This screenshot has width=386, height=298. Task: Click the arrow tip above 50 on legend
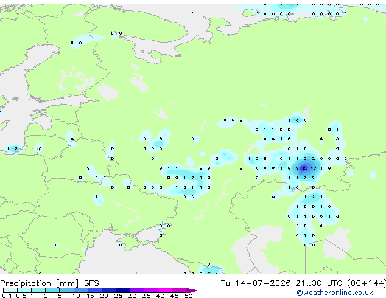click(x=193, y=290)
